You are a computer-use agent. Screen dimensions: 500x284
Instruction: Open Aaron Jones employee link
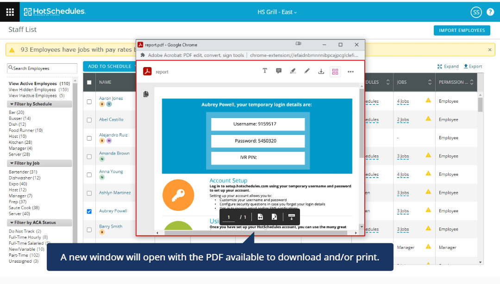[x=111, y=98]
